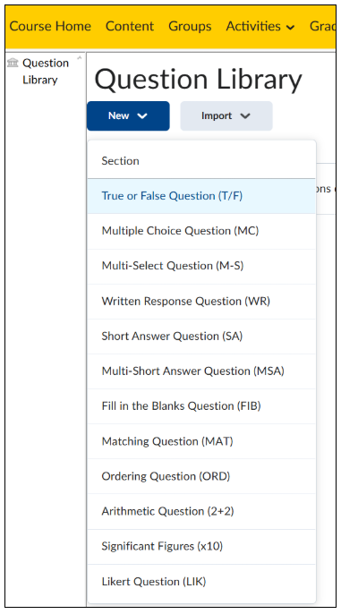Select Arithmetic Question (2+2)
This screenshot has width=341, height=614.
tap(201, 511)
